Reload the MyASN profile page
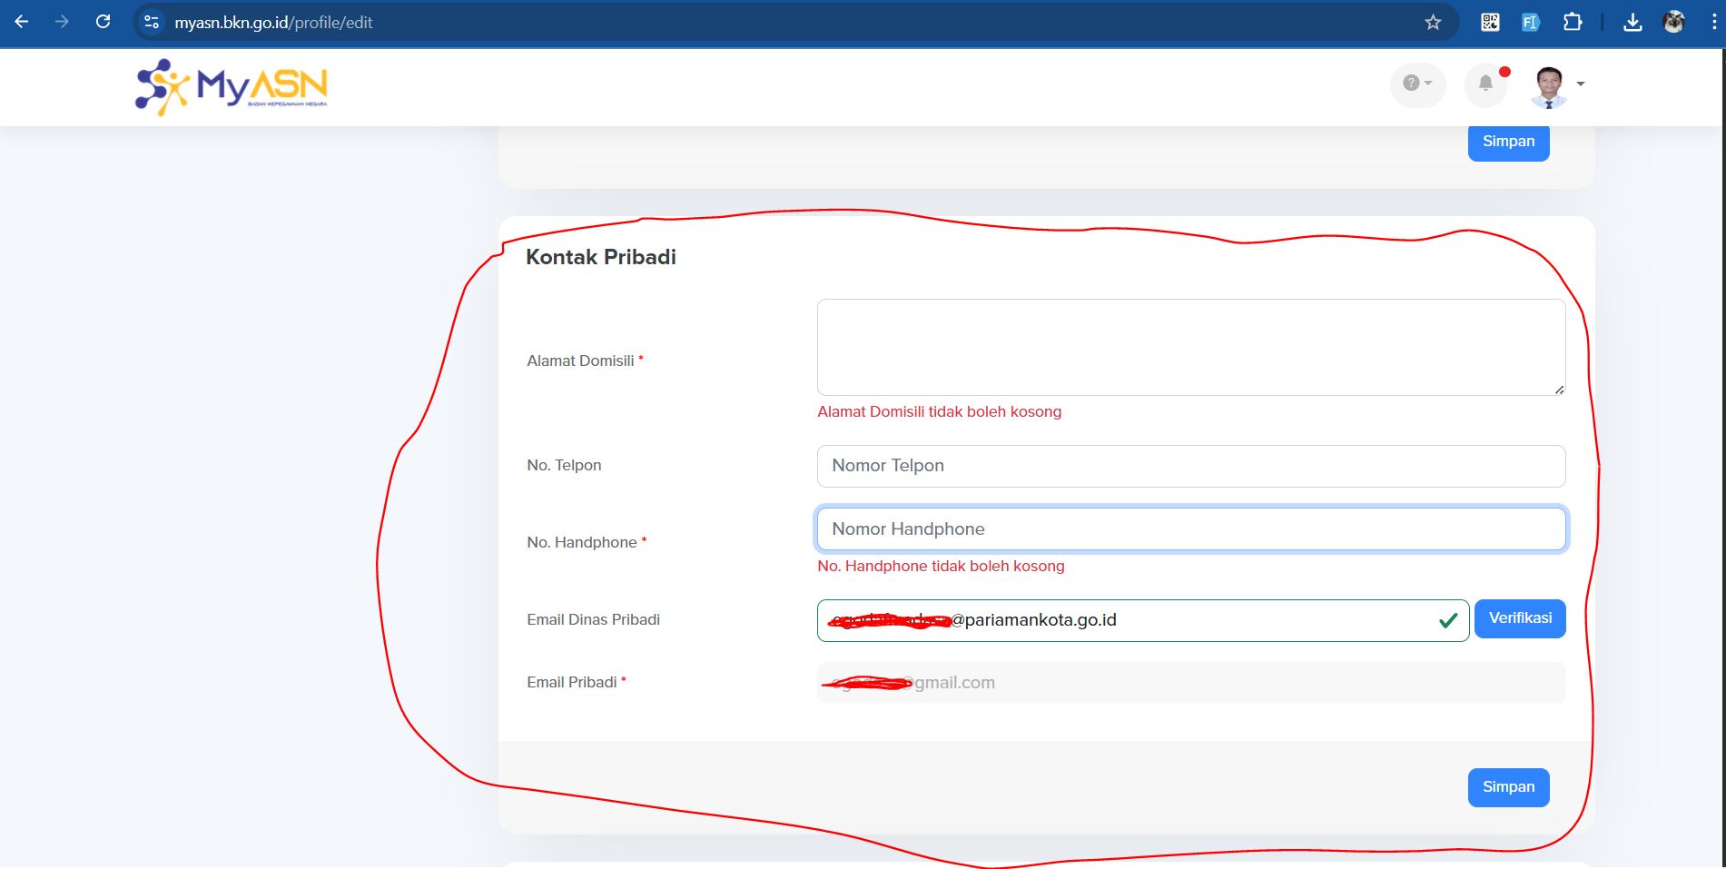The height and width of the screenshot is (869, 1726). coord(103,22)
